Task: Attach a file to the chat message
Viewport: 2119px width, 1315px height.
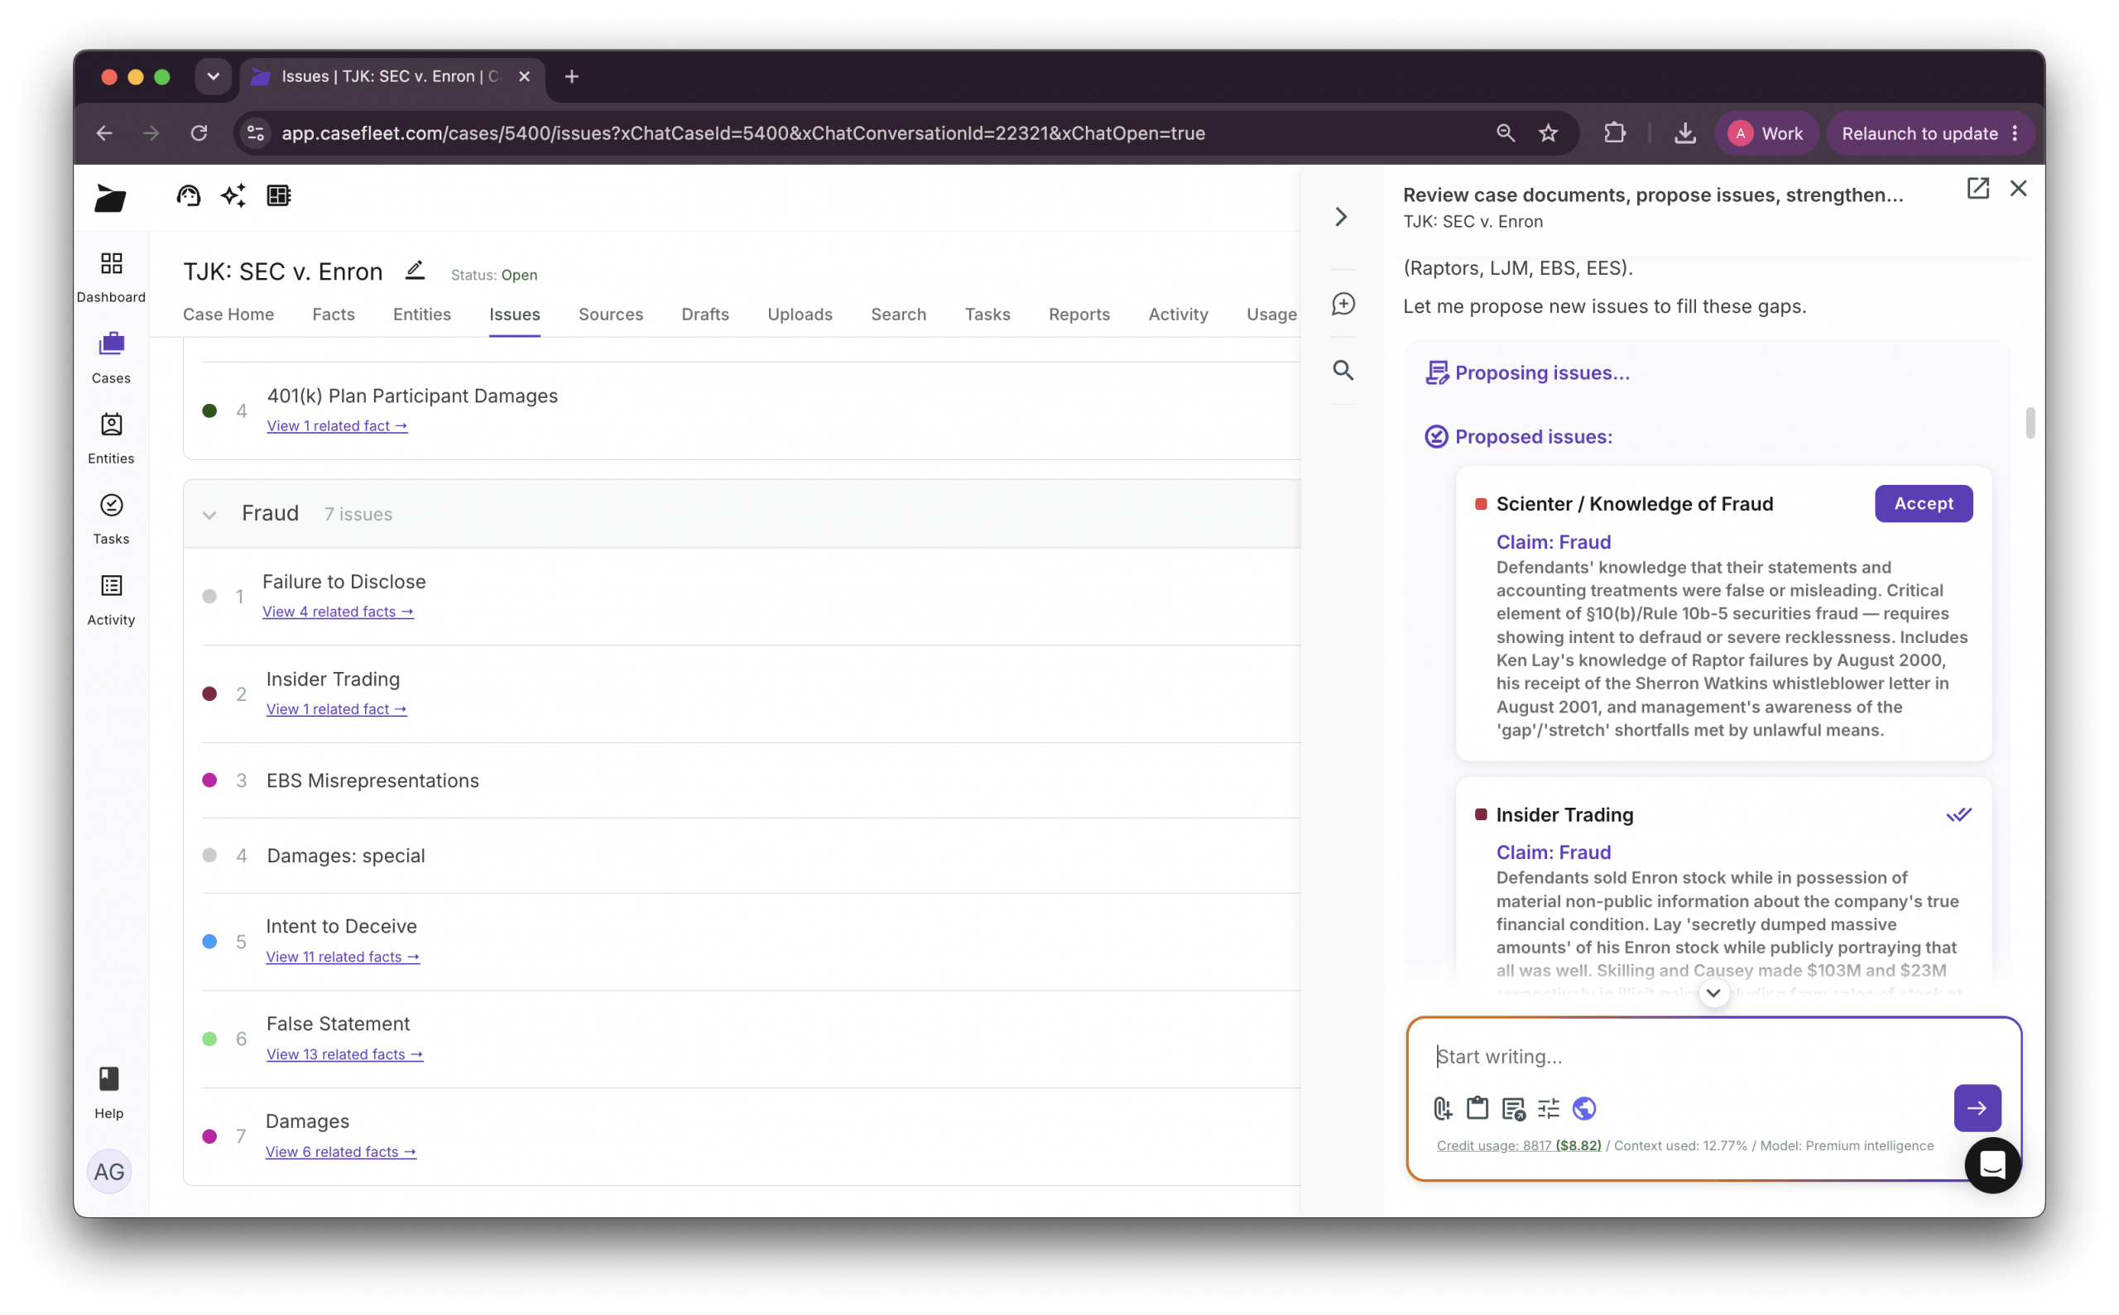Action: tap(1442, 1108)
